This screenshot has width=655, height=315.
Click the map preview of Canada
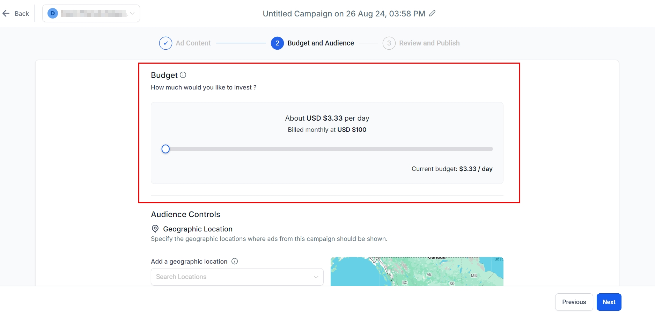[x=417, y=272]
